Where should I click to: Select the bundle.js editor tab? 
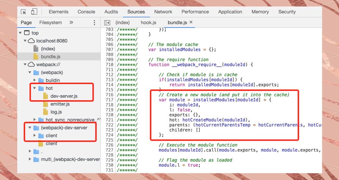pos(177,22)
